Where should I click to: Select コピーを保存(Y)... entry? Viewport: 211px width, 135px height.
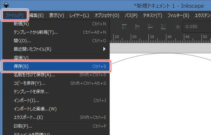pos(56,83)
